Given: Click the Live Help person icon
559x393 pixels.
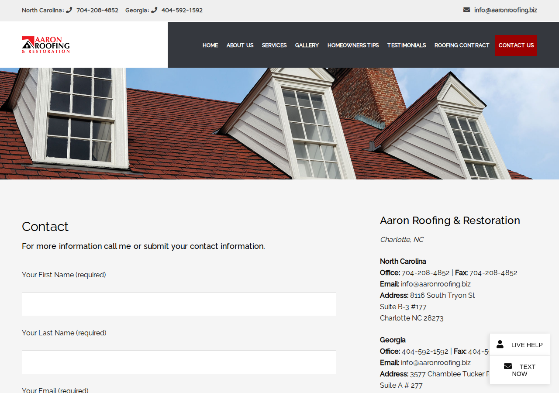Looking at the screenshot, I should click(x=500, y=344).
